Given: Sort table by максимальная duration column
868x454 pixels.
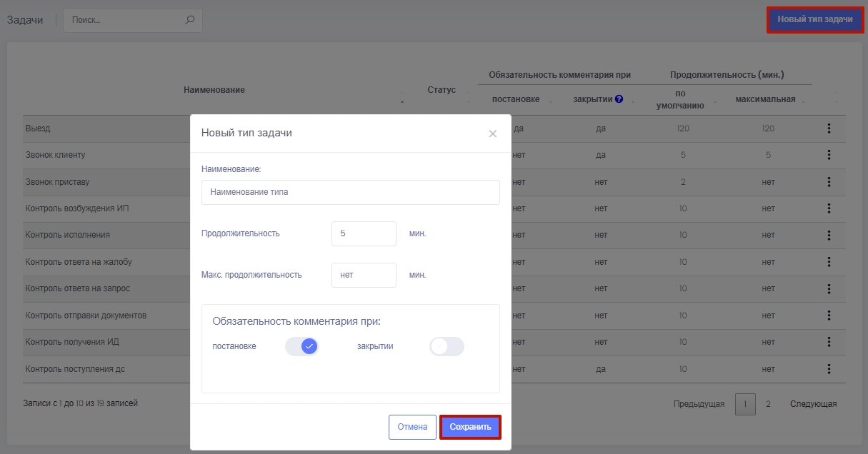Looking at the screenshot, I should [765, 99].
